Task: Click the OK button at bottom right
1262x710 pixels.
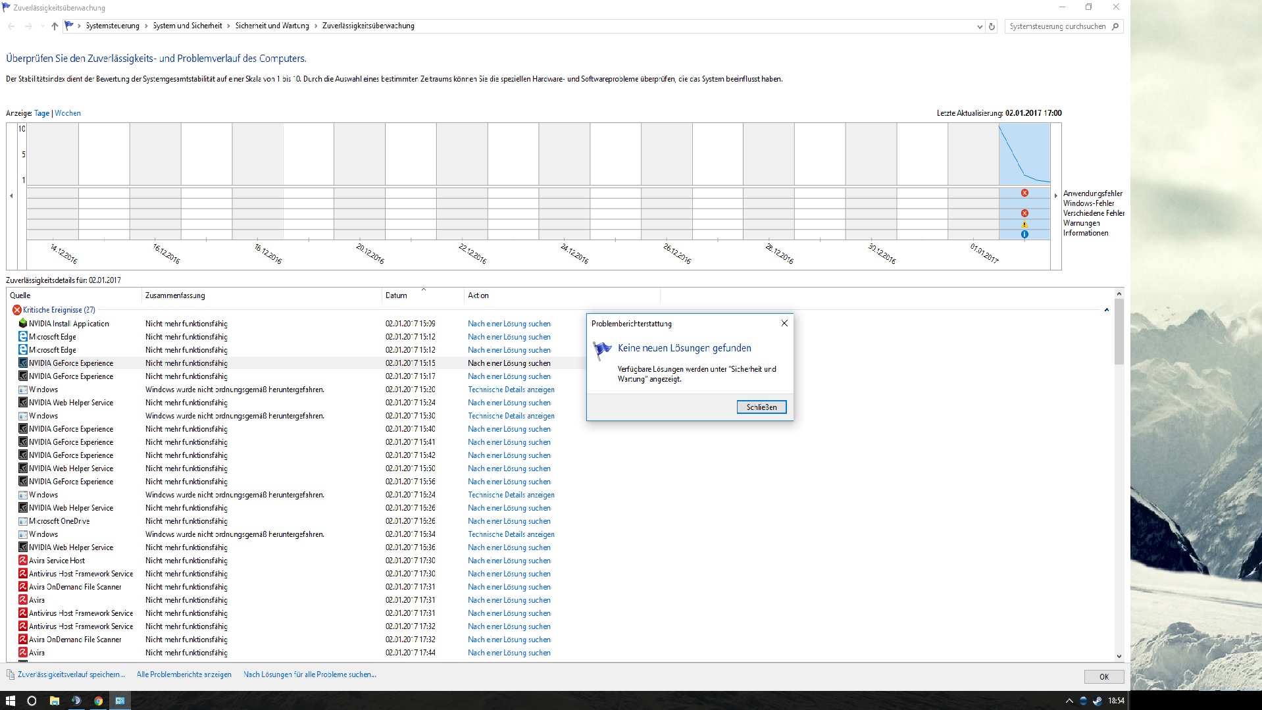Action: [x=1103, y=676]
